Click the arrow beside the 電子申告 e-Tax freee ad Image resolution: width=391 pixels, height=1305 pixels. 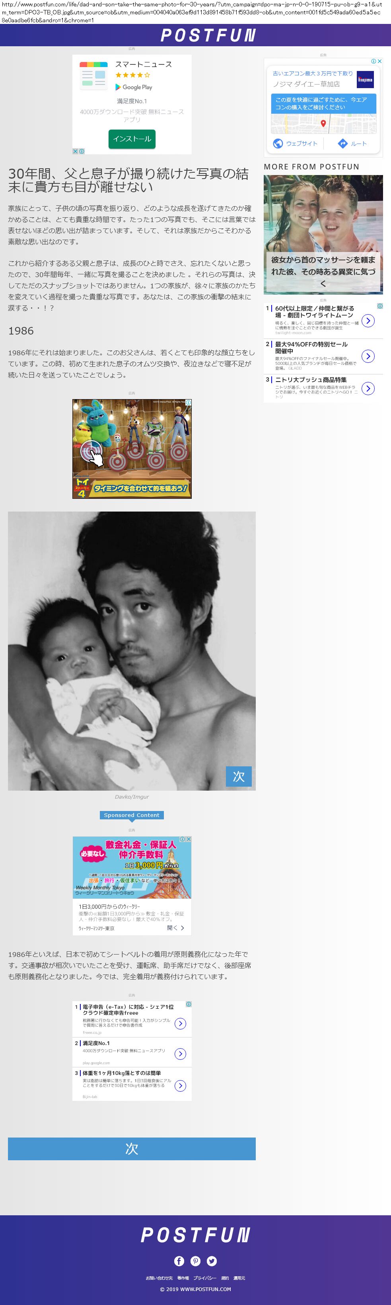[x=180, y=1024]
